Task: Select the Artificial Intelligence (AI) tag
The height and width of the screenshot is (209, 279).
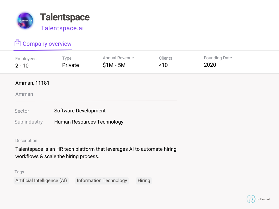Action: point(41,181)
